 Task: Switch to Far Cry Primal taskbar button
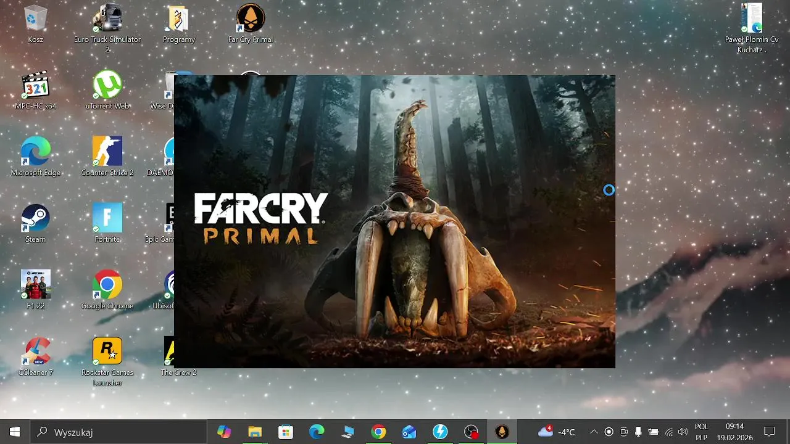(502, 432)
